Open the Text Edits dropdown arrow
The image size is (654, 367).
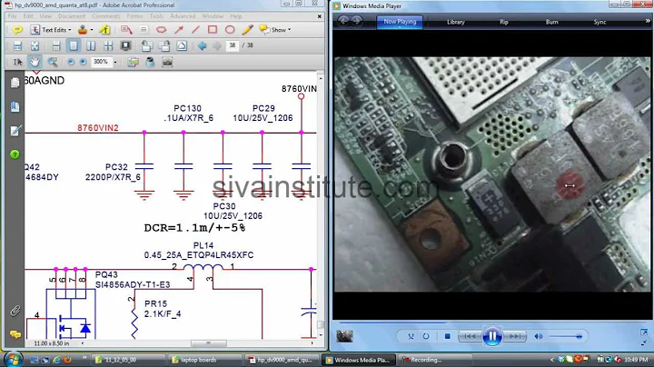click(70, 30)
